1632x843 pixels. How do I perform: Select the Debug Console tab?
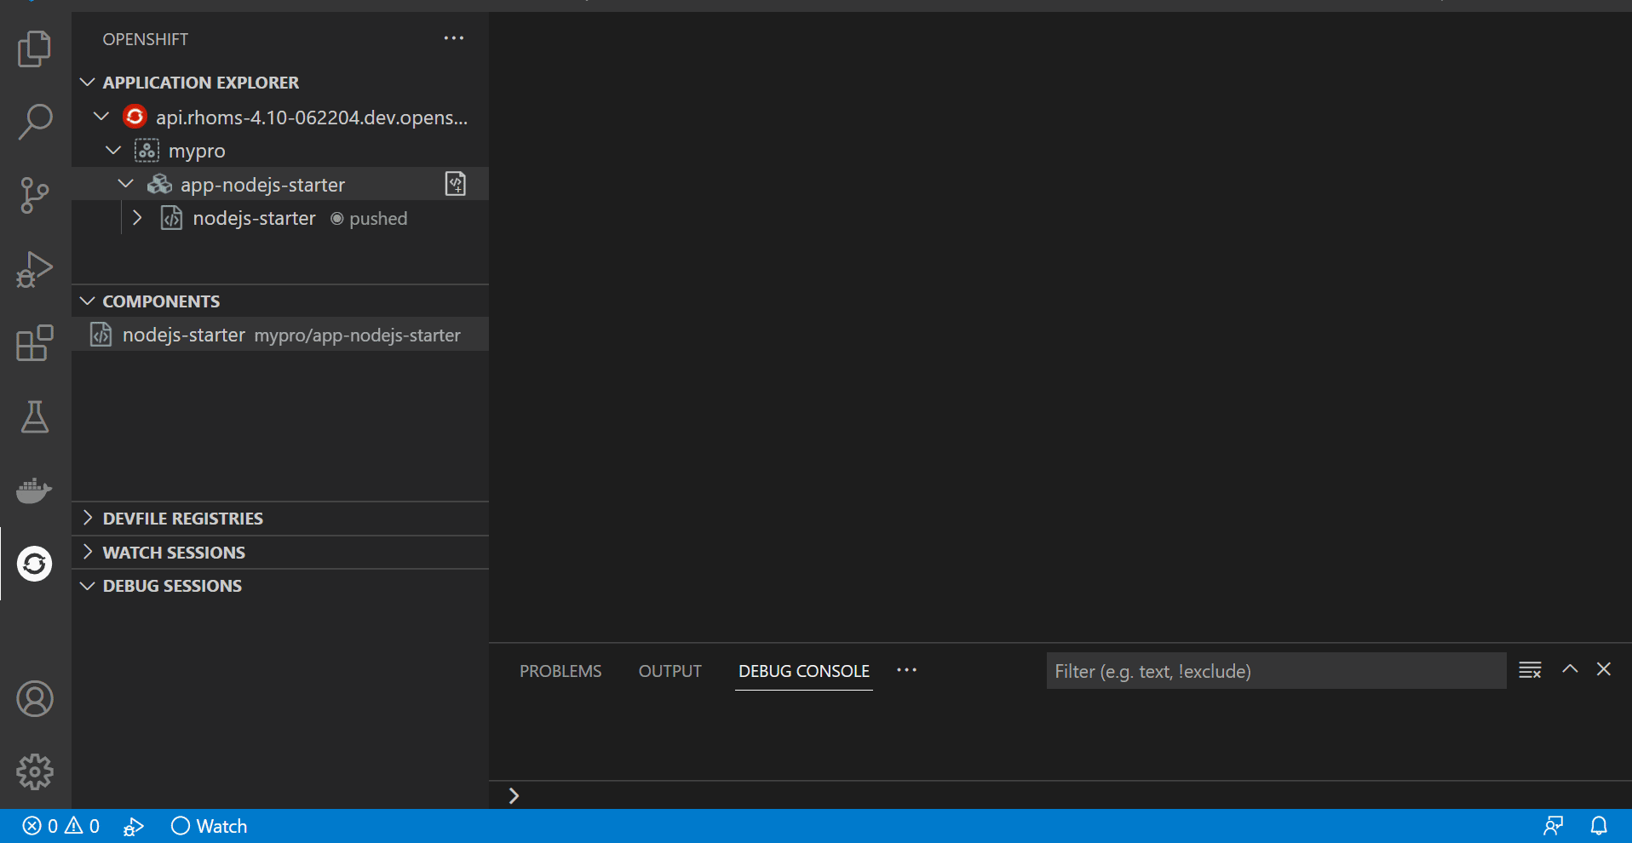tap(804, 671)
